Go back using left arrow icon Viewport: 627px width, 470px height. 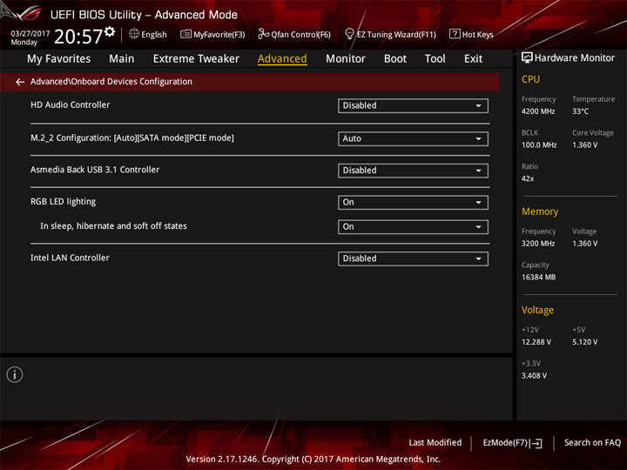[x=20, y=82]
